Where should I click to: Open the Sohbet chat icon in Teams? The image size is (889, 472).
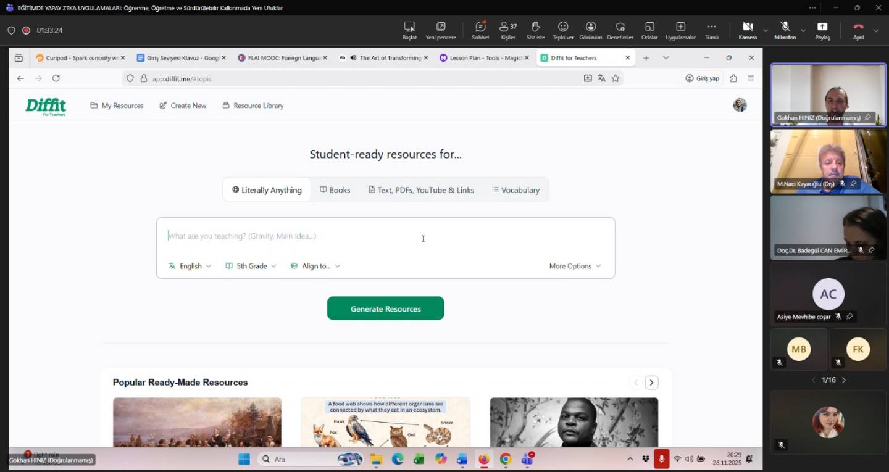(480, 27)
